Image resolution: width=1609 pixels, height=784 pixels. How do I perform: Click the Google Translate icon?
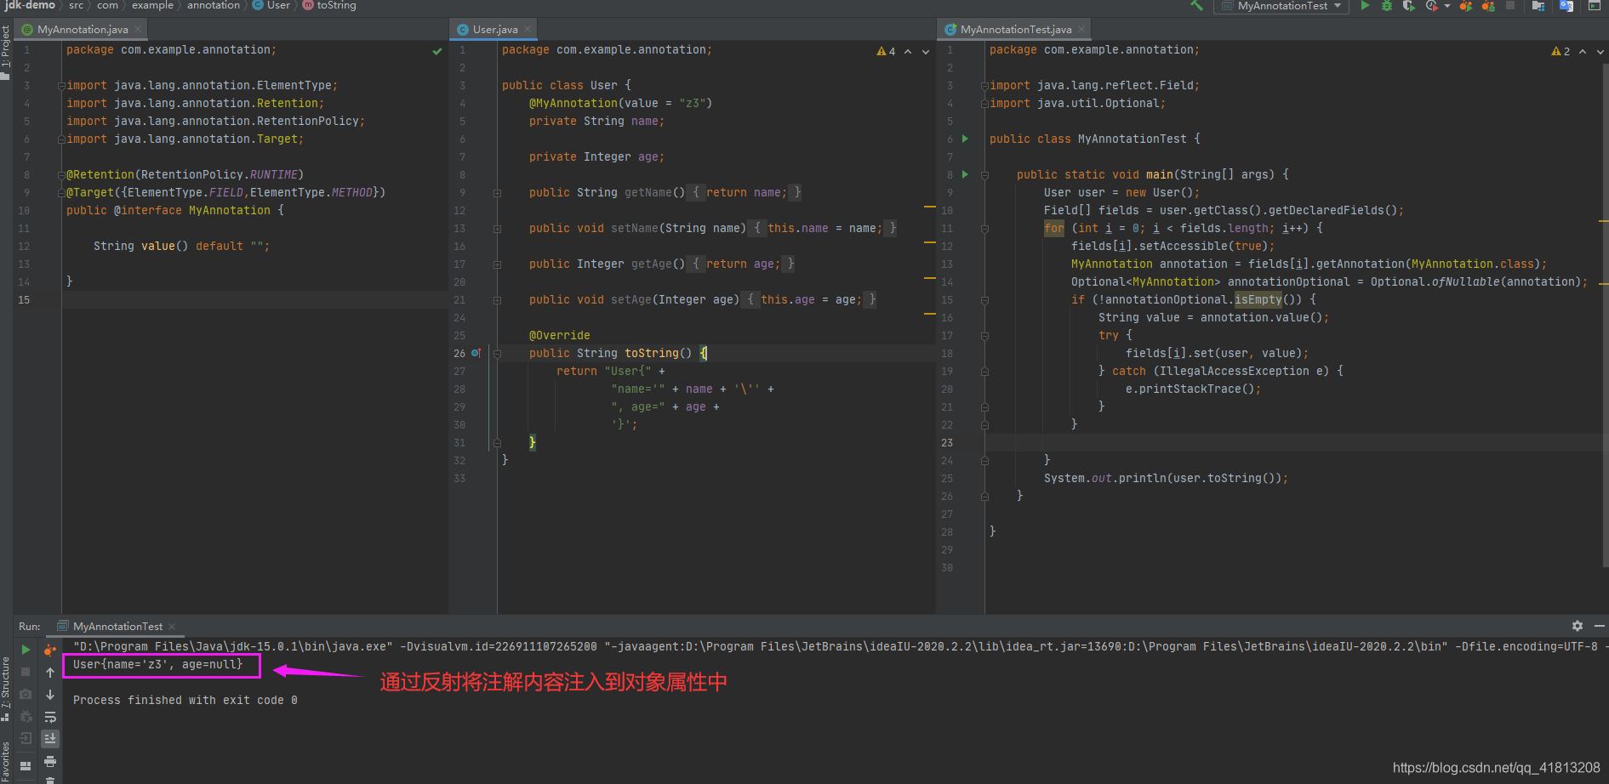pyautogui.click(x=1566, y=6)
